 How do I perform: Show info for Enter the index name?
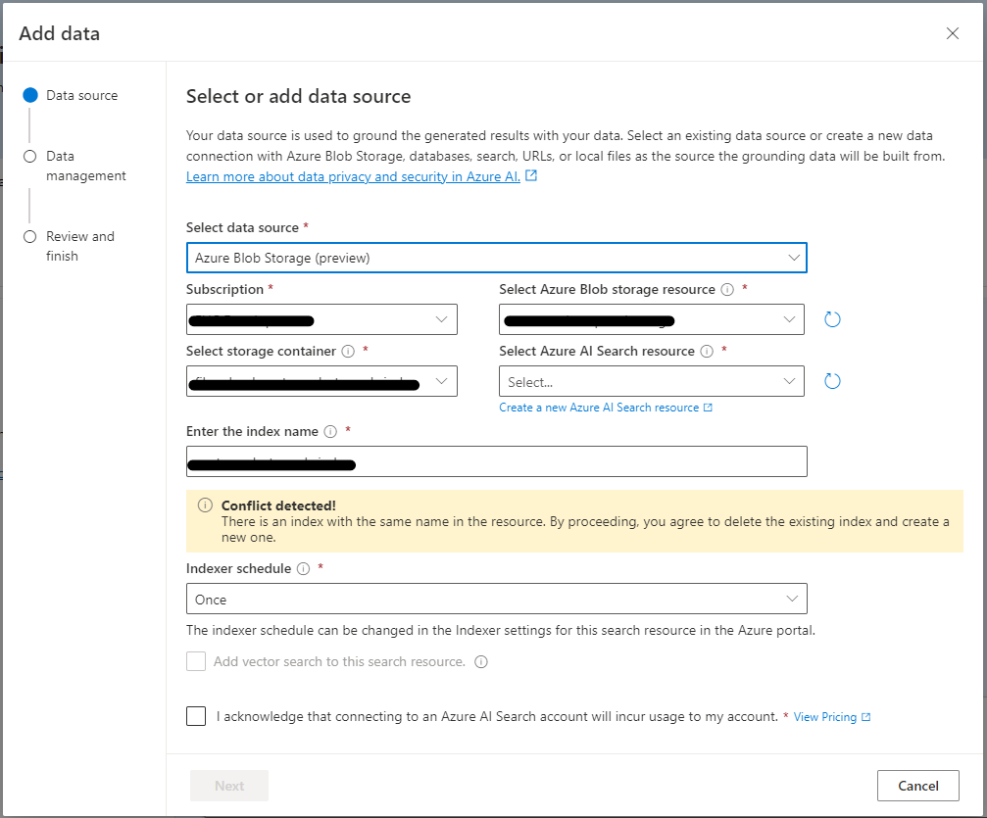click(330, 432)
